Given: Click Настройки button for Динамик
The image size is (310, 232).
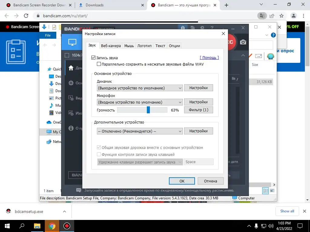Looking at the screenshot, I should pos(199,88).
